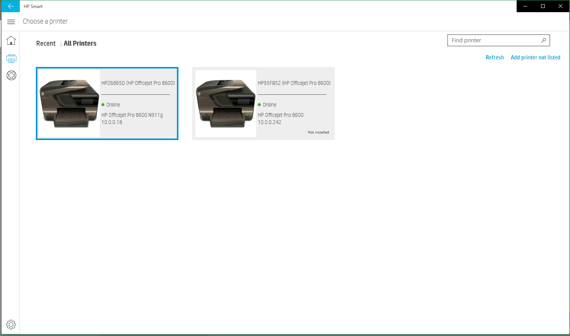Click the magnifier search icon

click(x=544, y=40)
